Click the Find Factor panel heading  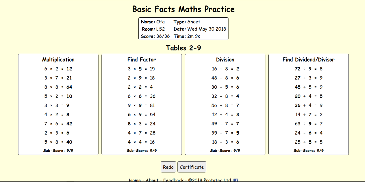[141, 59]
